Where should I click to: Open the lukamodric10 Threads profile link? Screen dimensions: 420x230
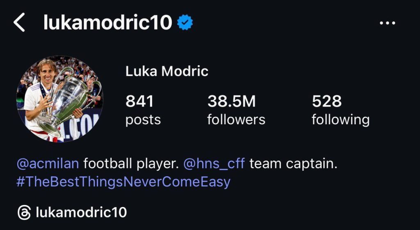point(81,213)
